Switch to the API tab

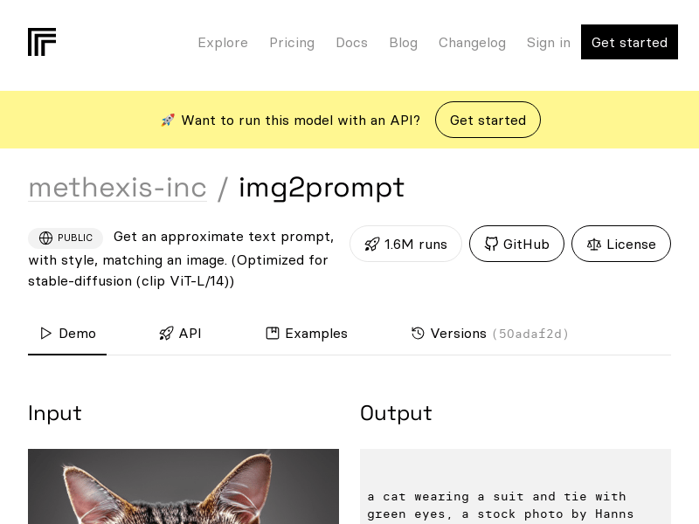click(190, 334)
